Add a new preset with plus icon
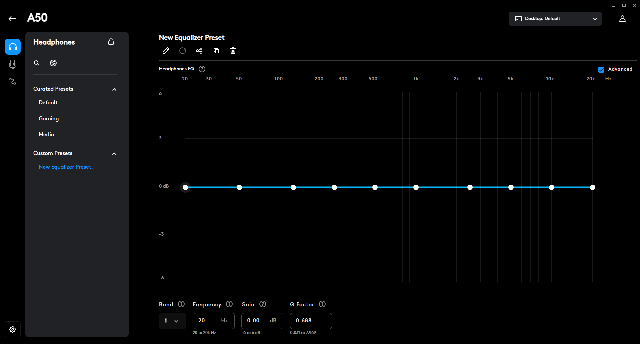 tap(70, 63)
